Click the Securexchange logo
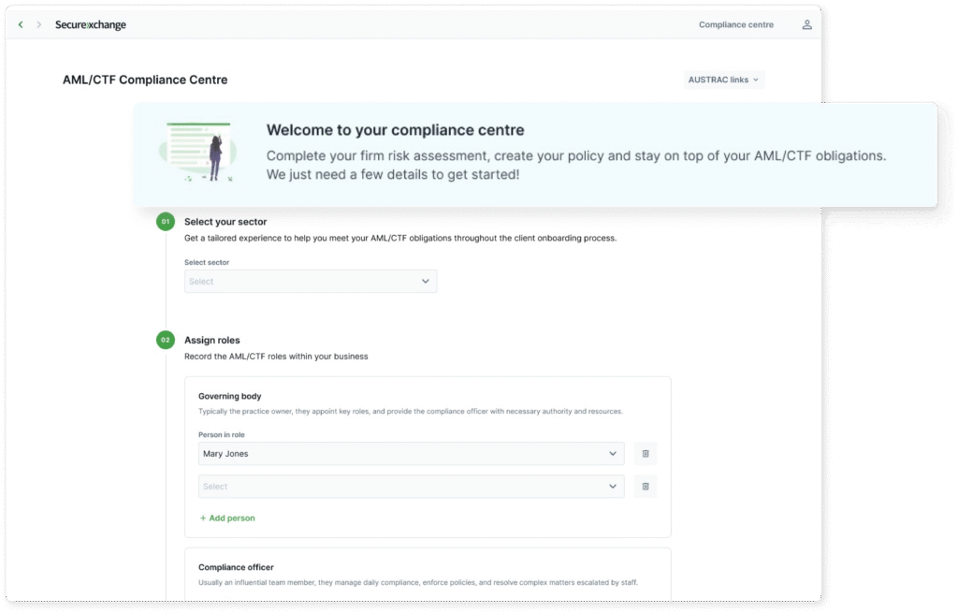The height and width of the screenshot is (613, 958). point(91,25)
